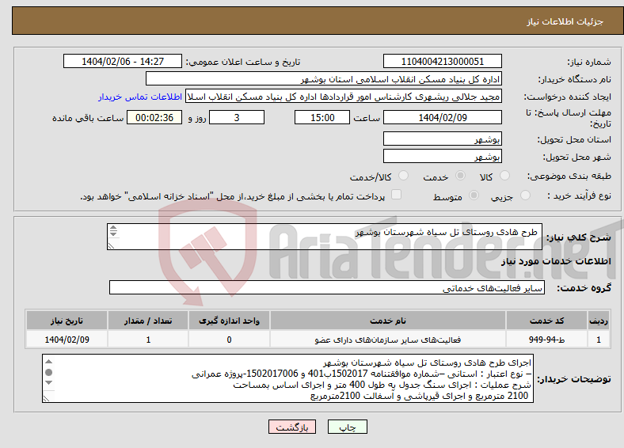Screen dimensions: 624x448
Task: Click service code cell ط-94-949
Action: (547, 340)
